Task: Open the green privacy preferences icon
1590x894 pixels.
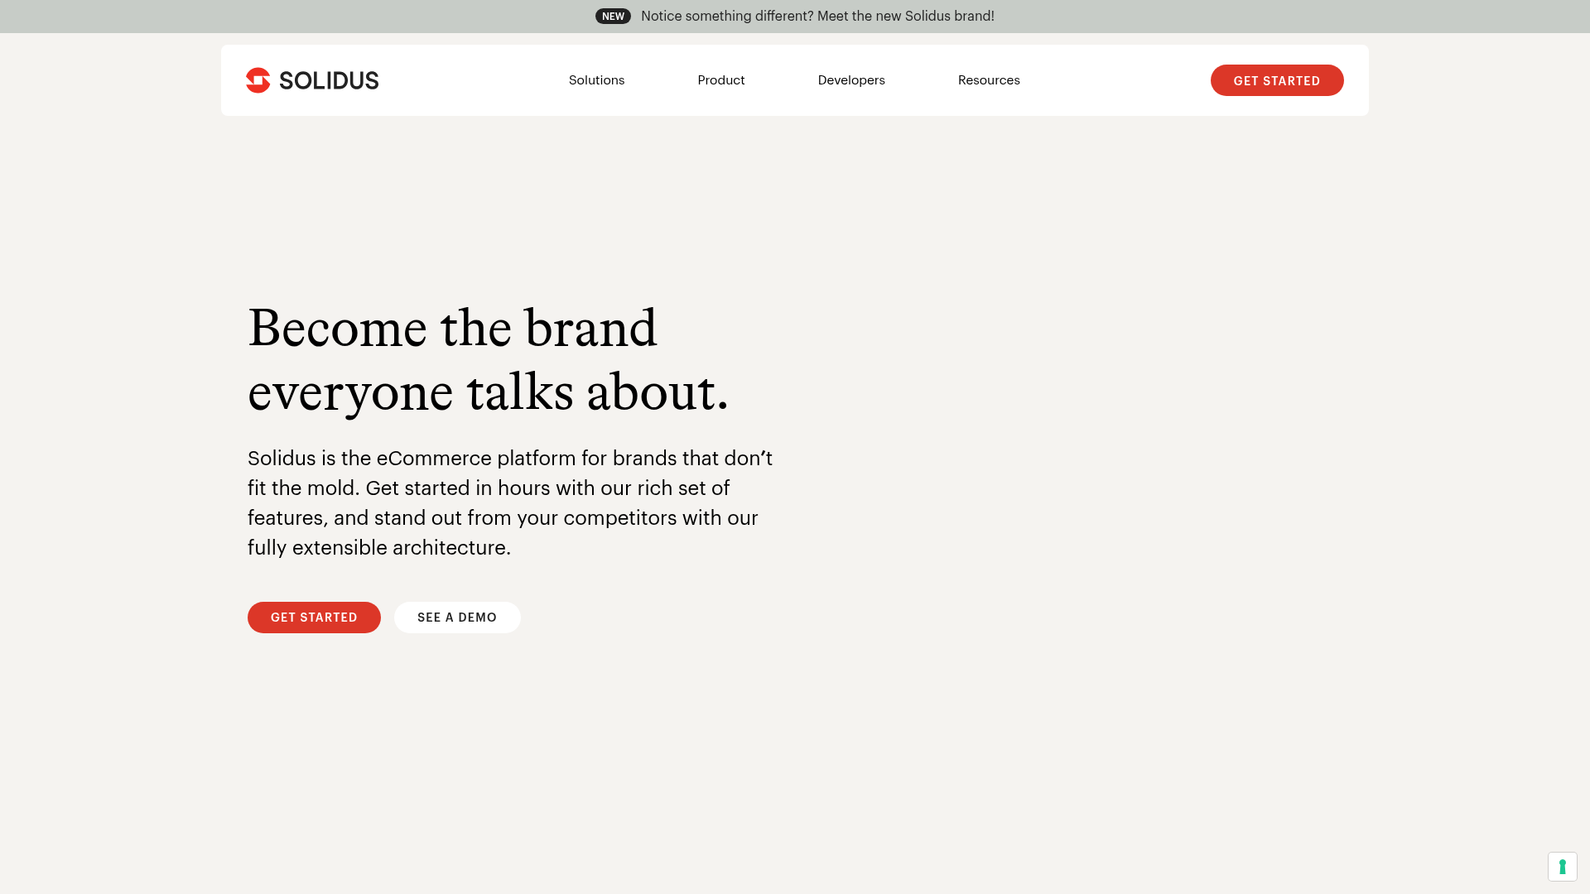Action: 1562,867
